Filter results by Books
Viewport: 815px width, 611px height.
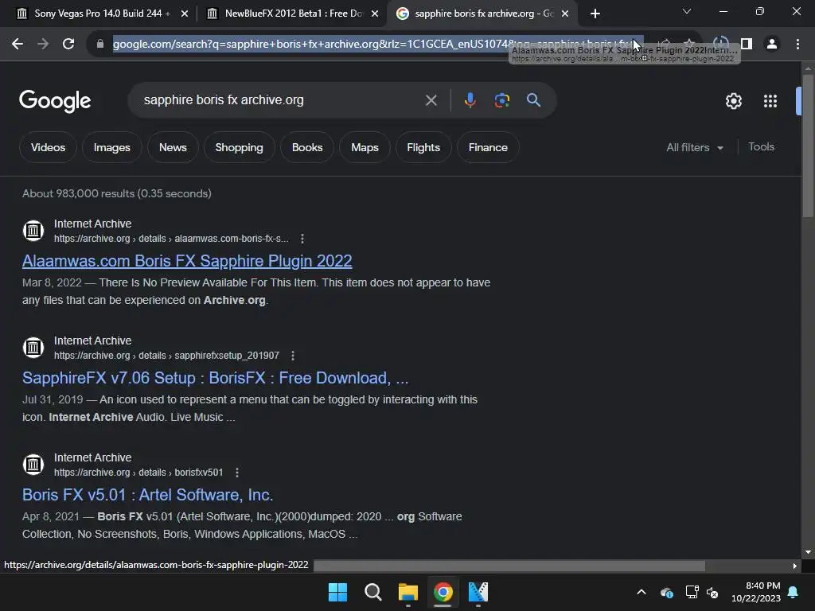click(x=307, y=147)
